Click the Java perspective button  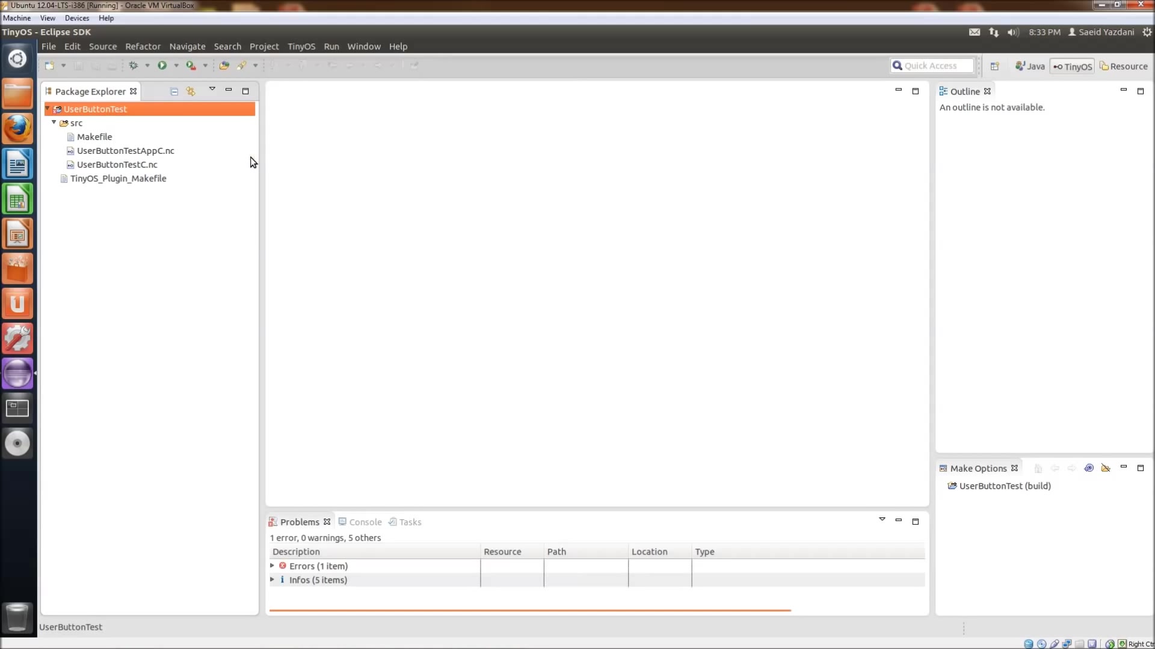pos(1030,66)
